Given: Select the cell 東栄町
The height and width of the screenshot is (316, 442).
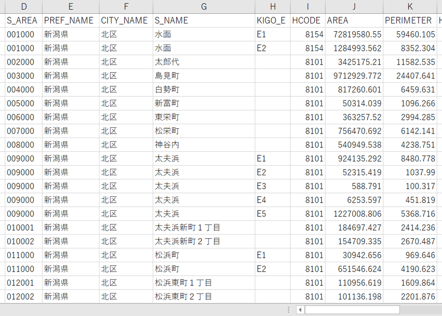Looking at the screenshot, I should point(204,117).
